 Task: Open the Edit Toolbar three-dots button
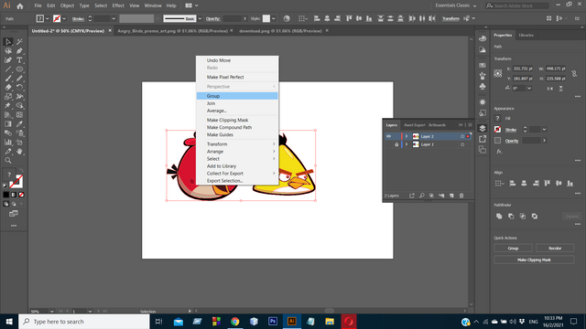(14, 226)
